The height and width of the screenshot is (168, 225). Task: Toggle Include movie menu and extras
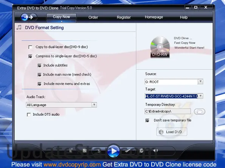click(39, 84)
